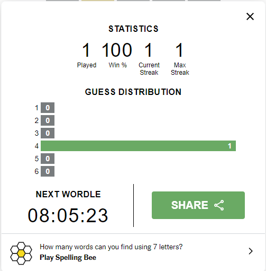Screen dimensions: 266x271
Task: Close the statistics dialog with the X
Action: pyautogui.click(x=250, y=16)
